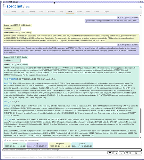Select the intern active user box
This screenshot has width=144, height=160.
point(15,145)
